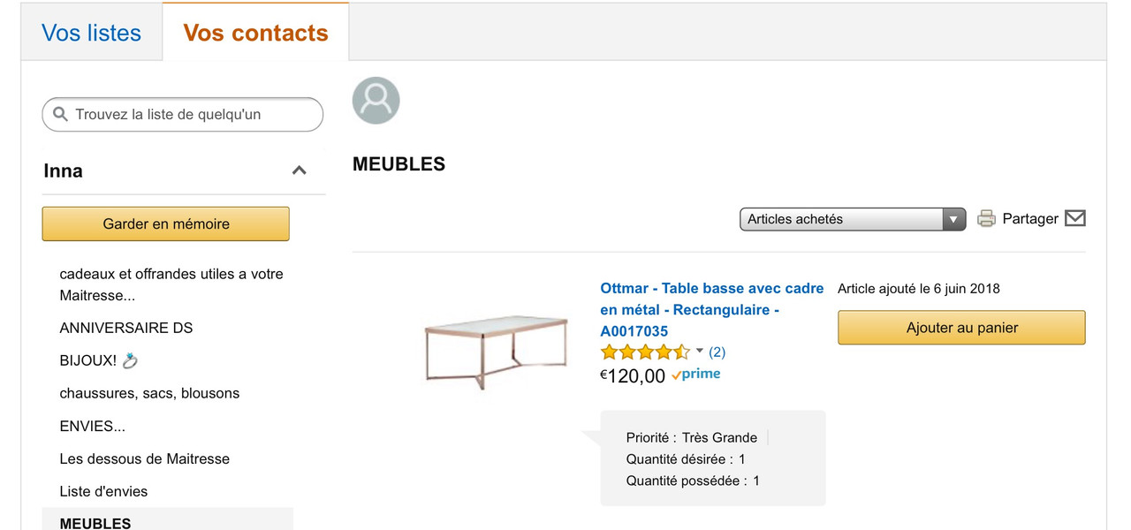Open the Ottmar Table basse product link
1131x530 pixels.
pyautogui.click(x=712, y=310)
